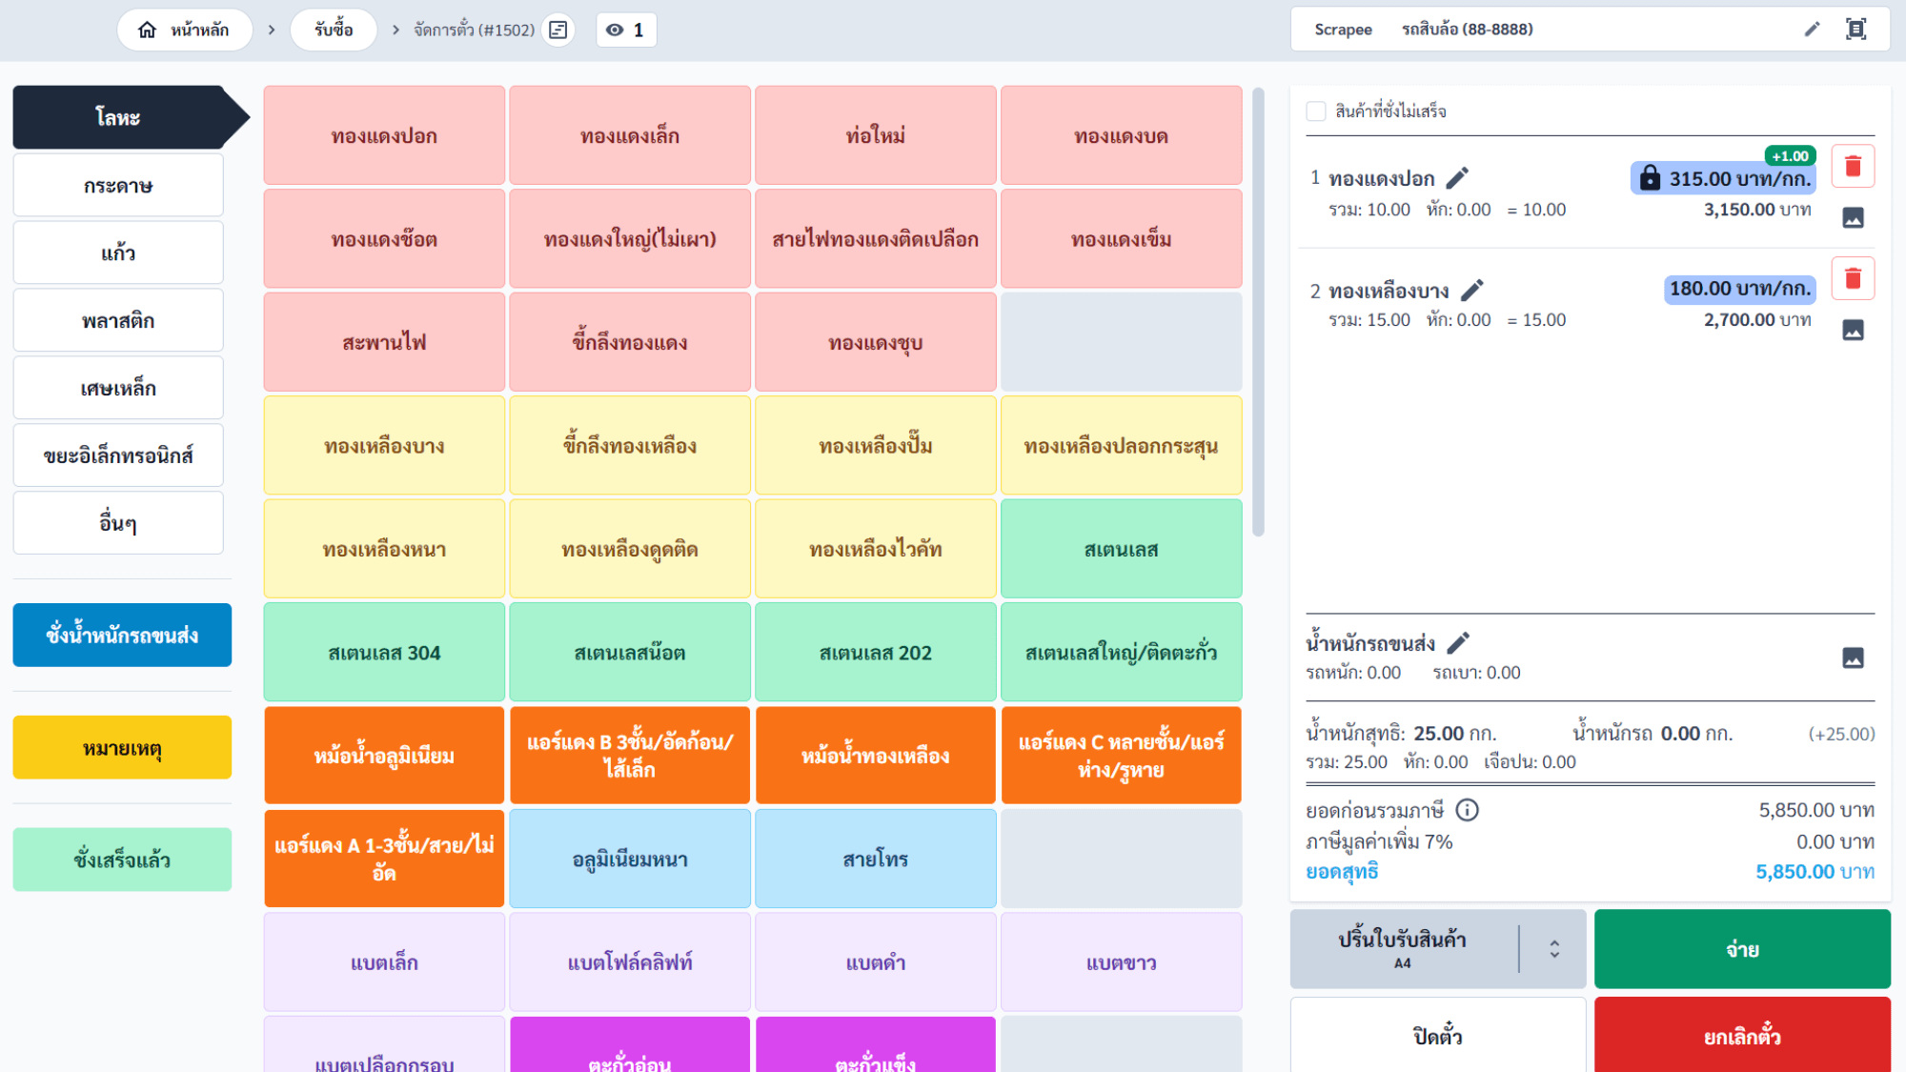Edit น้ำหนักรถขนส่ง with pencil icon
The height and width of the screenshot is (1072, 1906).
[1458, 643]
